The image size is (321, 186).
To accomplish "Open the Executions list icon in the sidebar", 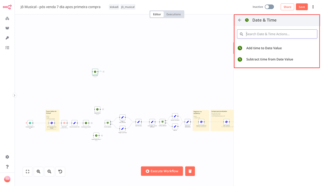I will pos(7,48).
